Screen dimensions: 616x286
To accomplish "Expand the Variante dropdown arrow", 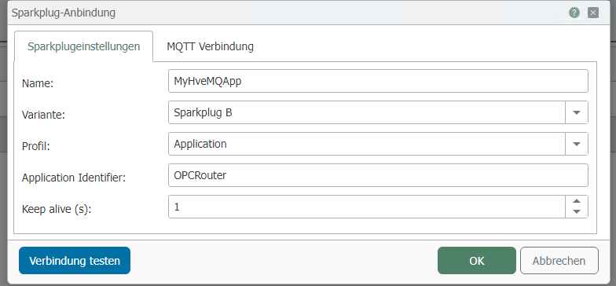I will [x=577, y=112].
